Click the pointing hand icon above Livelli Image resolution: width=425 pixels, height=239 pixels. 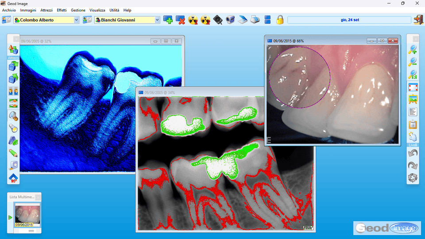point(413,137)
